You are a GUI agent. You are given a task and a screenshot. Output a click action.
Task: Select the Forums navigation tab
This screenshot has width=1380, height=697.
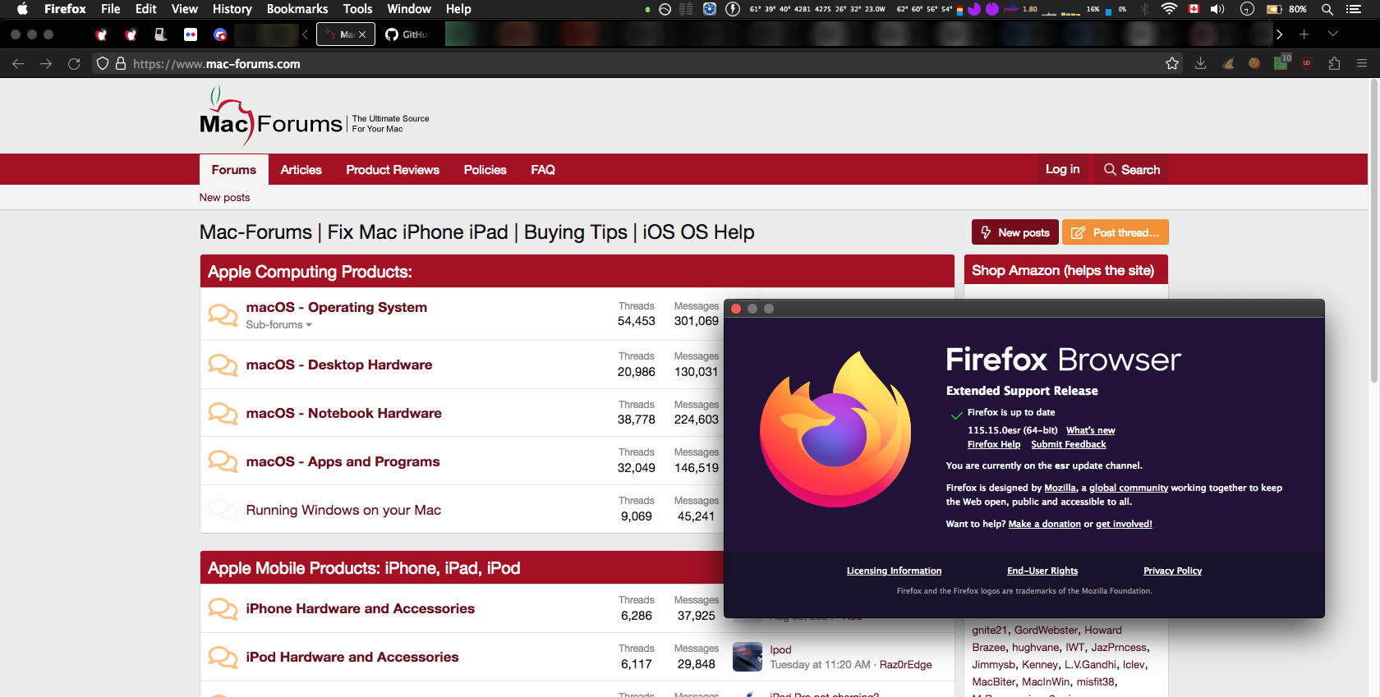point(234,170)
